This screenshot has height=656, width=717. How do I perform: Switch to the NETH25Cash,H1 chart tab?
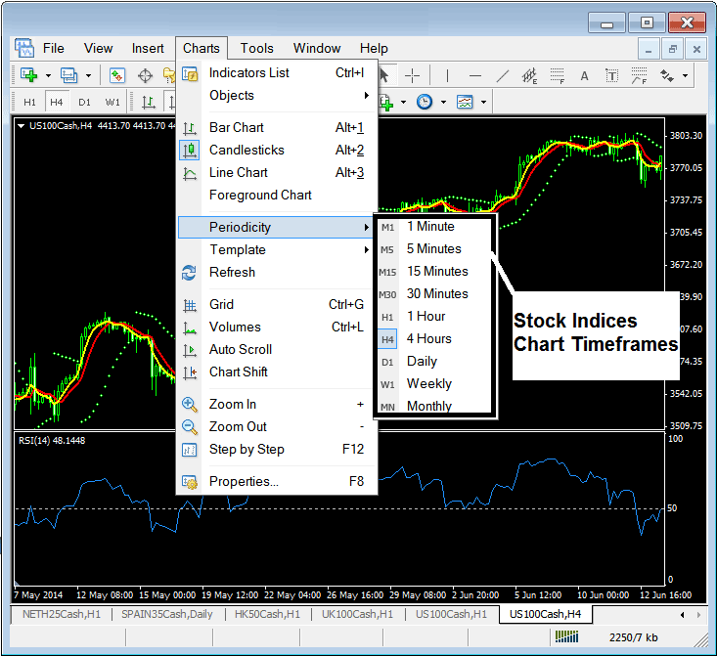pos(62,614)
